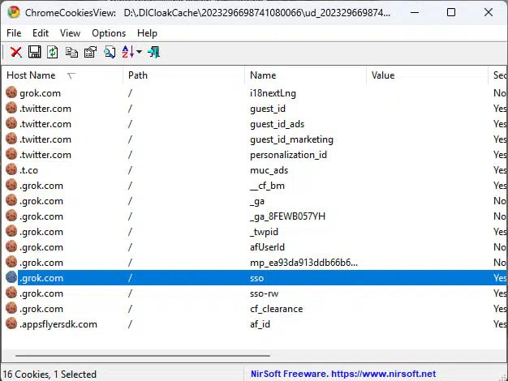The width and height of the screenshot is (508, 381).
Task: Click the Refresh toolbar icon
Action: [x=53, y=52]
